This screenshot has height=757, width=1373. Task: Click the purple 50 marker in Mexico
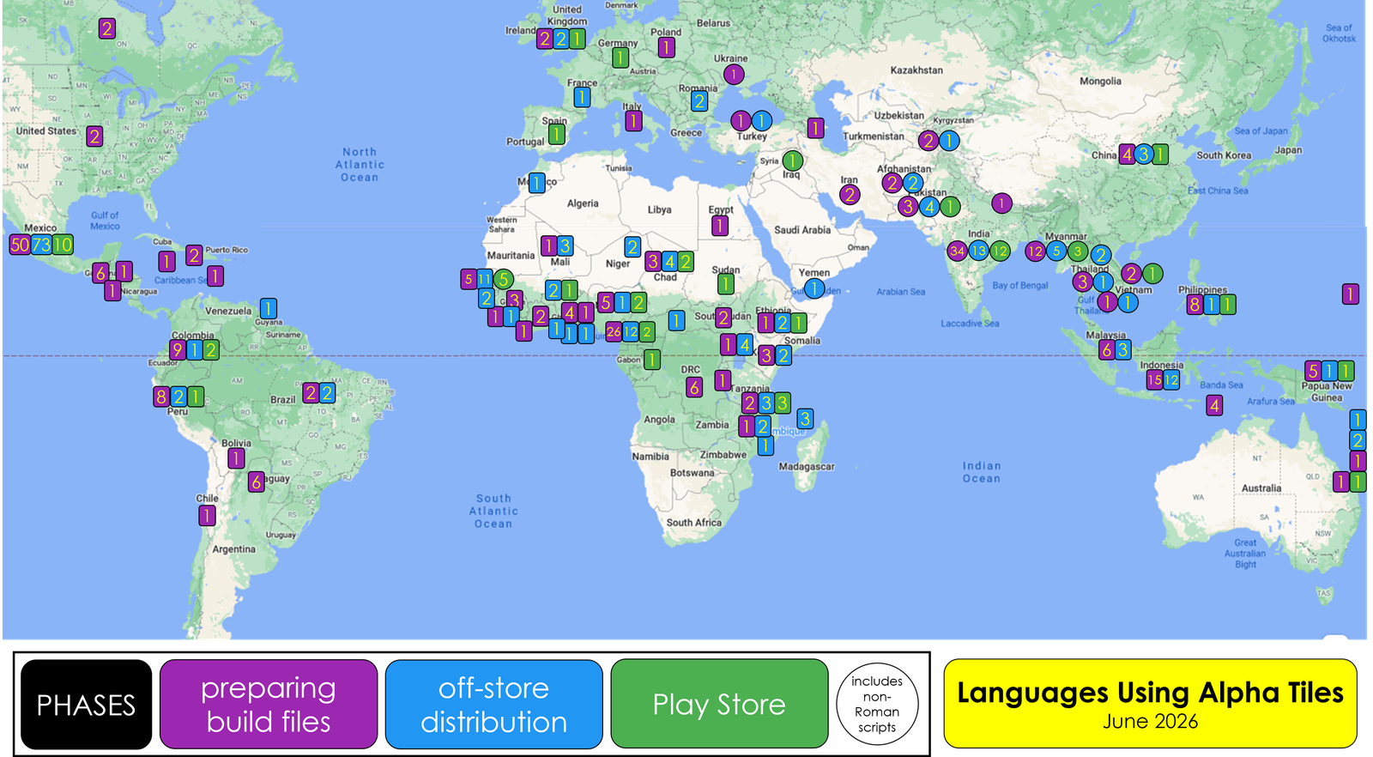pyautogui.click(x=20, y=245)
